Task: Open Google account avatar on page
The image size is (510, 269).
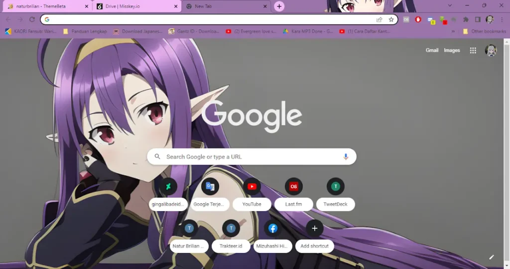Action: click(491, 50)
